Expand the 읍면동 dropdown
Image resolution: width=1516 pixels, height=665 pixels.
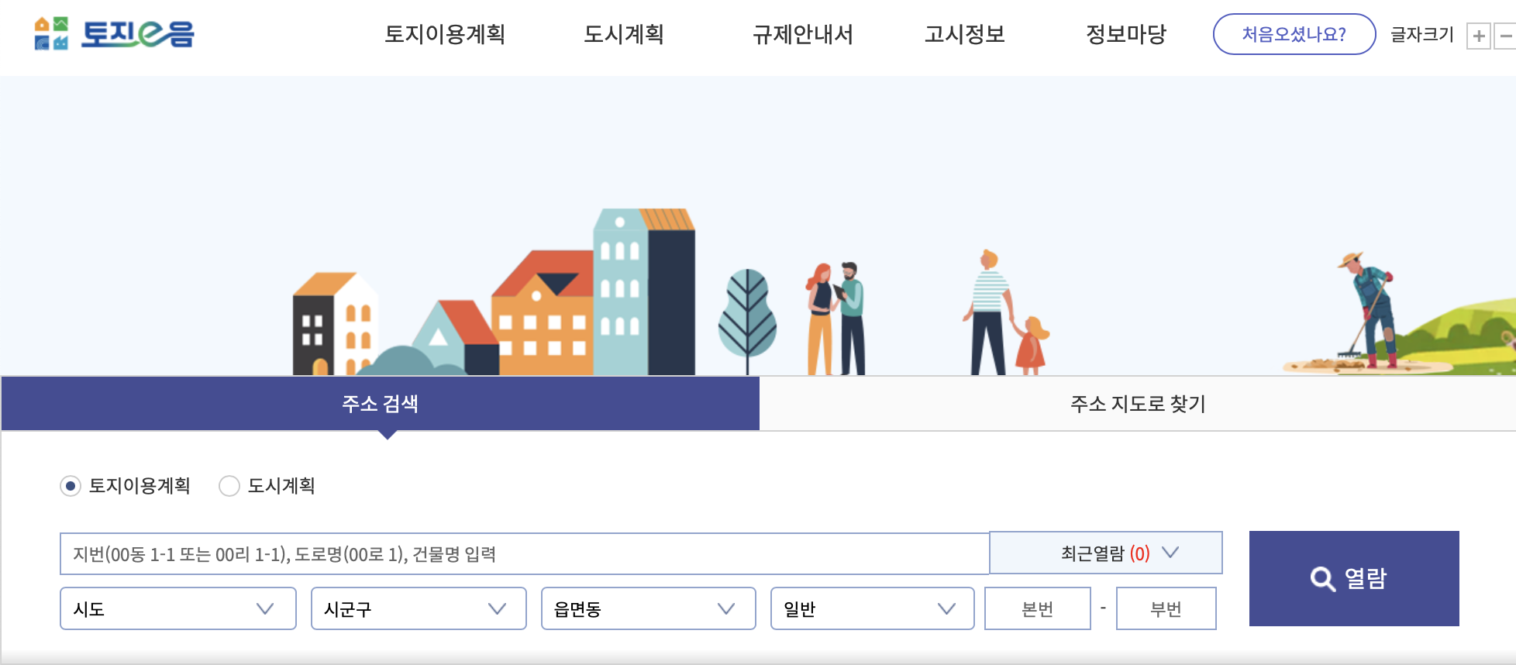tap(648, 609)
